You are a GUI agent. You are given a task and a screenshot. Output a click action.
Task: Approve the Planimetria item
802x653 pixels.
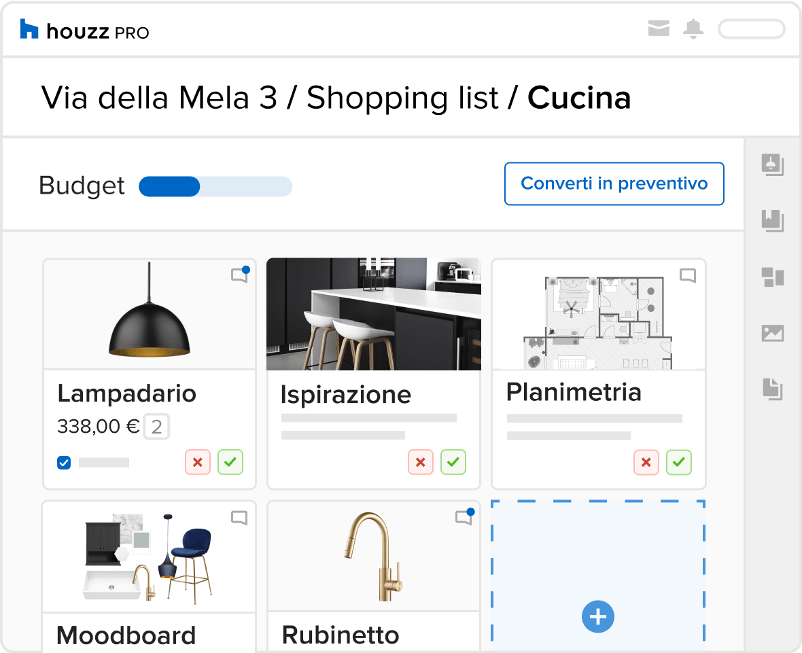pos(679,462)
